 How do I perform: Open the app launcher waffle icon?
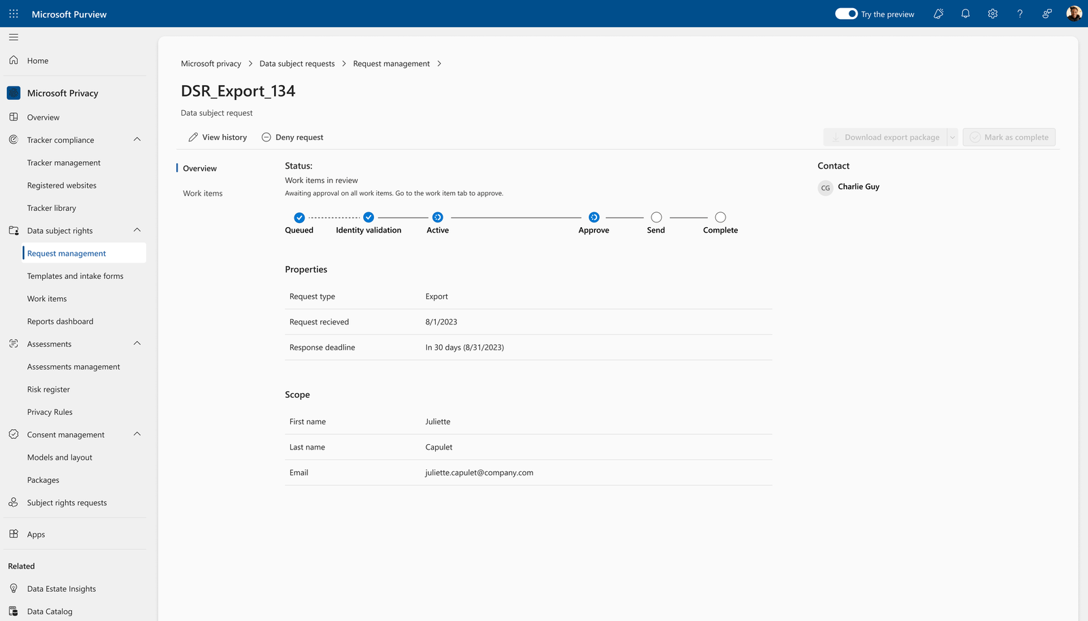[14, 14]
